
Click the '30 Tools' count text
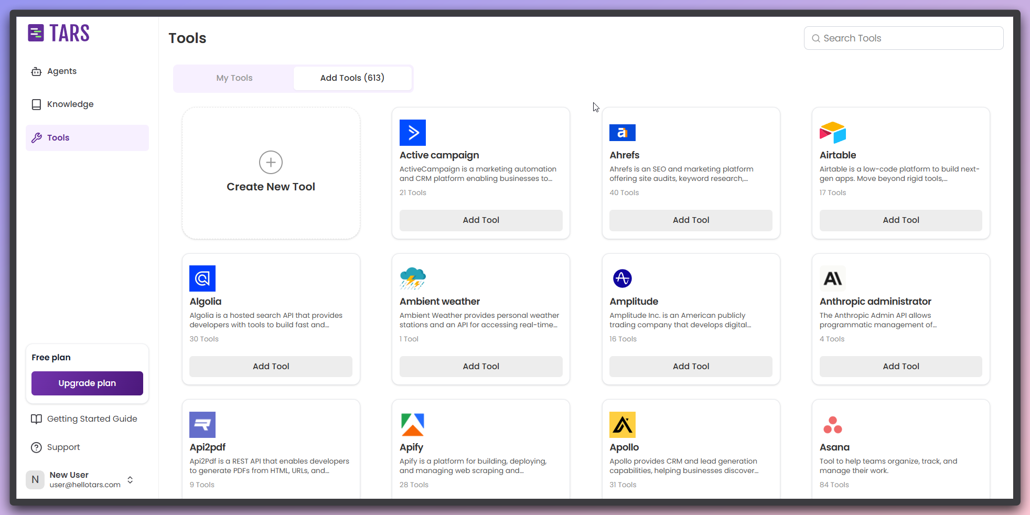[204, 339]
